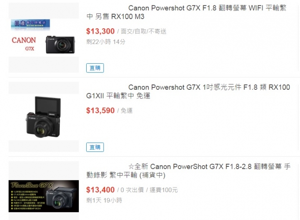Viewport: 300px width, 220px height.
Task: Click the 直購 button under the $13,300 listing
Action: 95,68
